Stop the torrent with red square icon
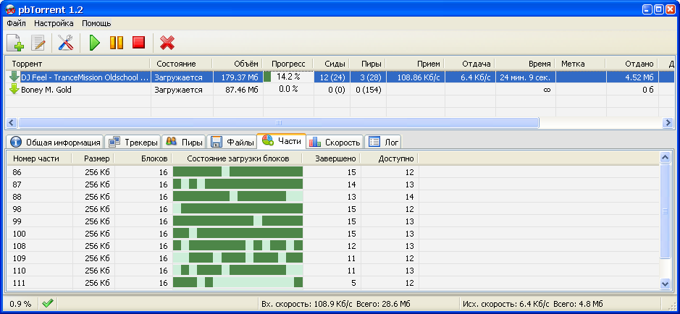The width and height of the screenshot is (680, 314). coord(138,43)
